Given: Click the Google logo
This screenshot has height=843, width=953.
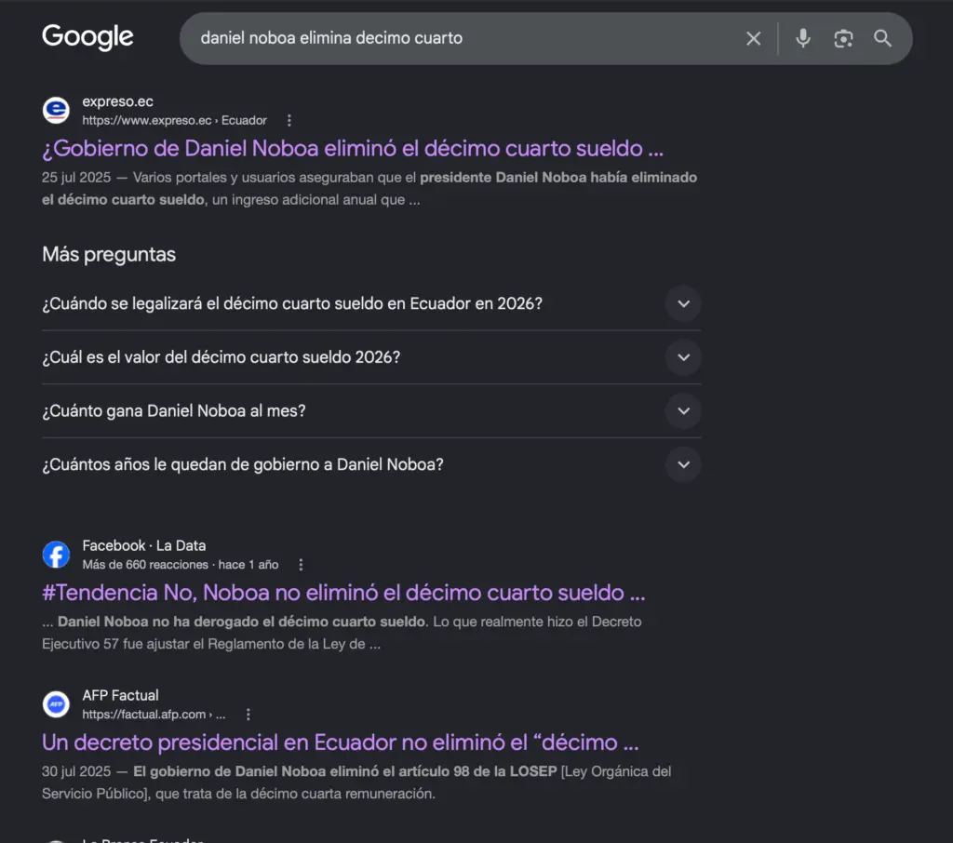Looking at the screenshot, I should [x=87, y=37].
